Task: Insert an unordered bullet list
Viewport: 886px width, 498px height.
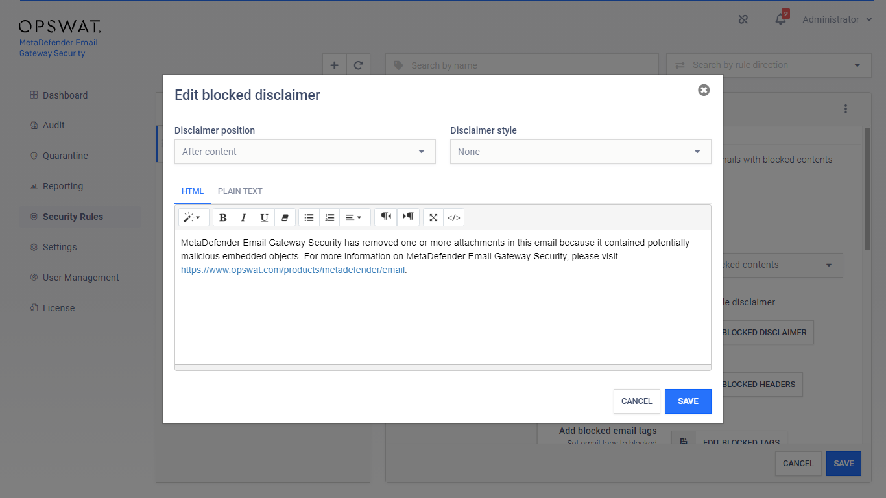Action: 309,217
